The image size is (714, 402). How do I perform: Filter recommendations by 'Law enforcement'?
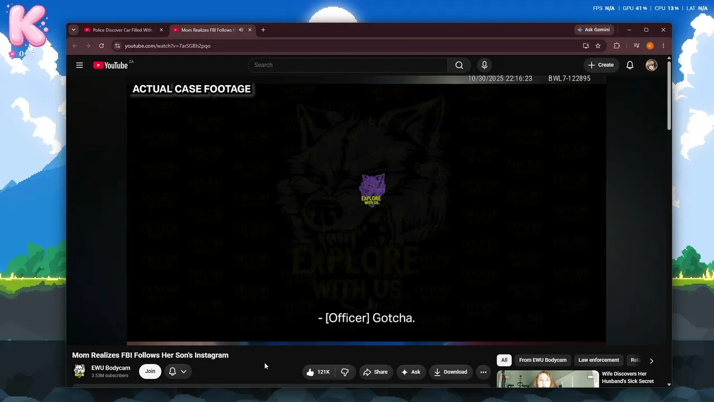pyautogui.click(x=599, y=360)
